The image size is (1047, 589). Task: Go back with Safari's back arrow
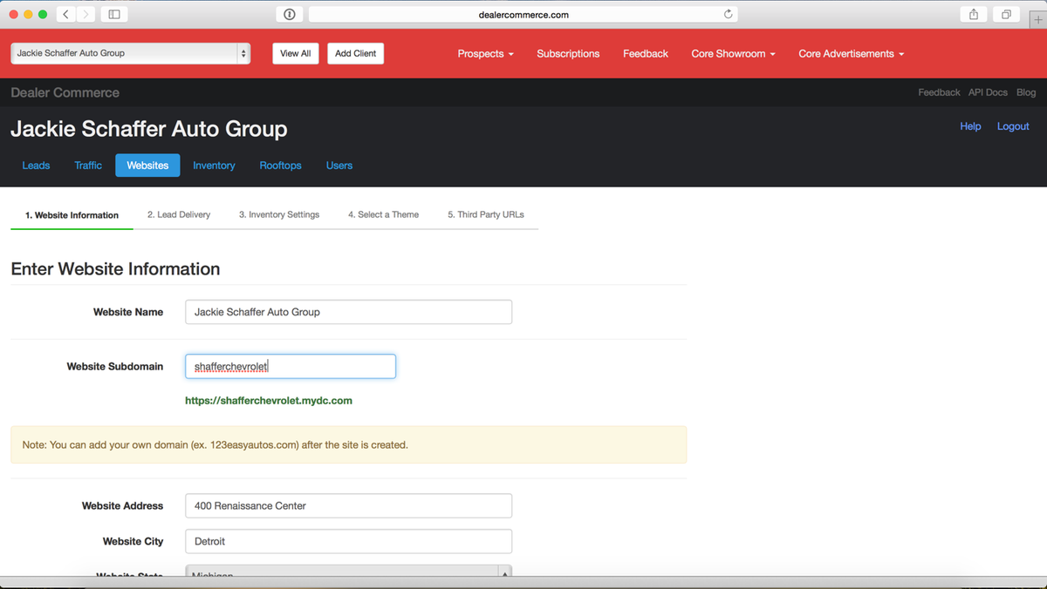pyautogui.click(x=66, y=14)
